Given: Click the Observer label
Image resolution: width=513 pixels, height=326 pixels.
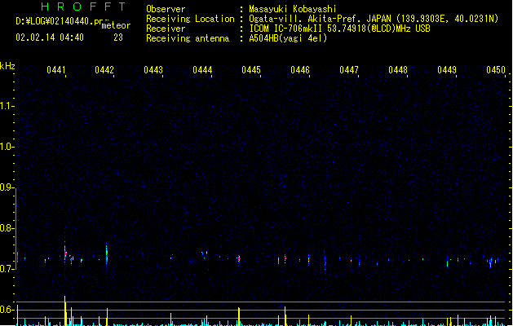Looking at the screenshot, I should 166,9.
